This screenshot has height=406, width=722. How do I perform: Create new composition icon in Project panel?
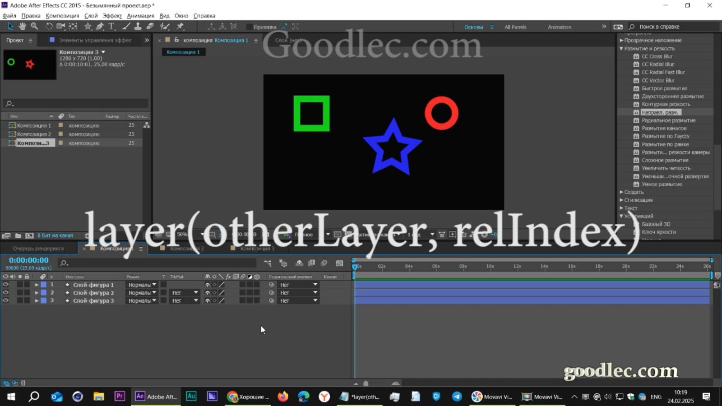coord(29,235)
